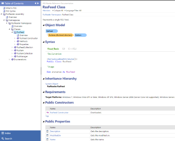This screenshot has height=141, width=175.
Task: Jump to Top link under constructors
Action: coord(47,116)
